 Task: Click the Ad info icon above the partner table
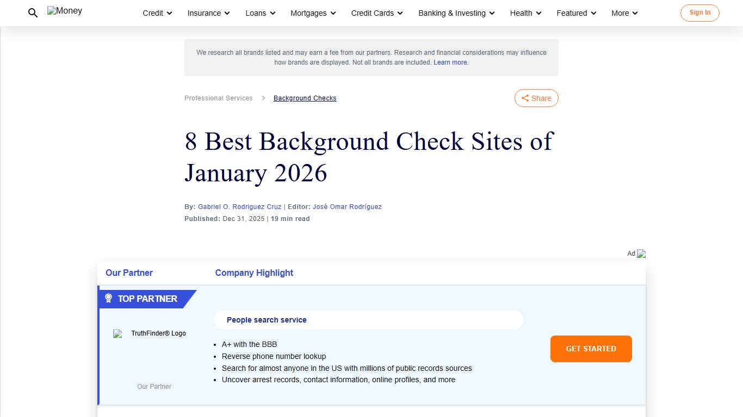[641, 253]
